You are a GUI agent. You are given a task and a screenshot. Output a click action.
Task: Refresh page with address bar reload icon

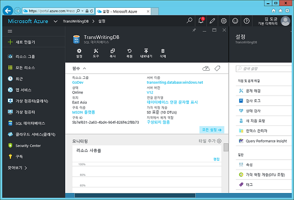pos(91,11)
